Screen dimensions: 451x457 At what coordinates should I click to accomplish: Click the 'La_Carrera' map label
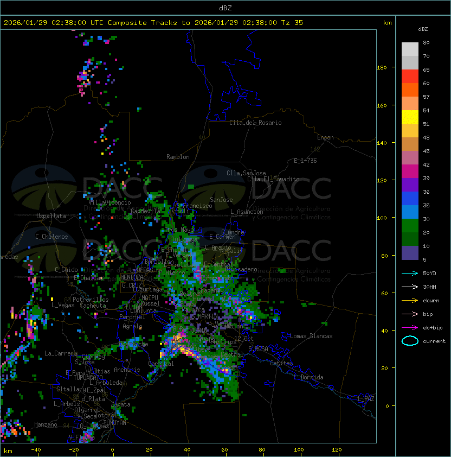point(61,353)
